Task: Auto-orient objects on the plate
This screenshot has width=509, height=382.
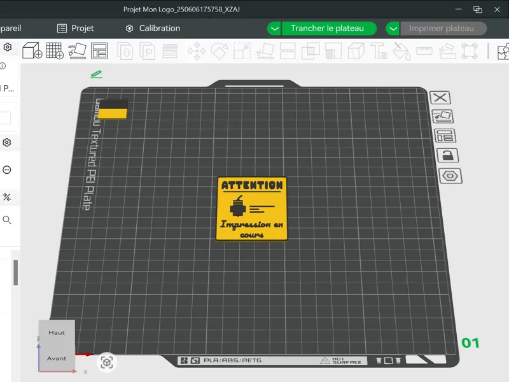Action: coord(77,51)
